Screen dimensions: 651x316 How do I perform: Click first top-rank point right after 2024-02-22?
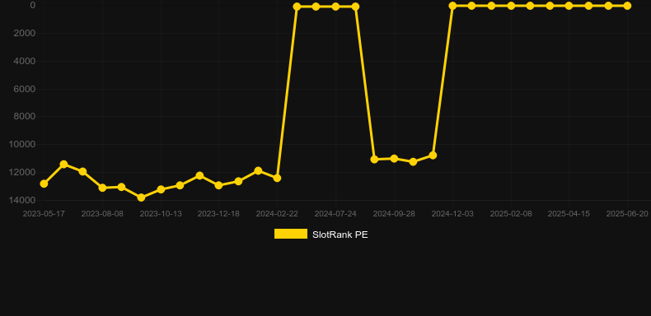[x=297, y=7]
